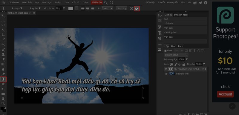Select the Path Select tool
The width and height of the screenshot is (239, 115).
coord(3,89)
